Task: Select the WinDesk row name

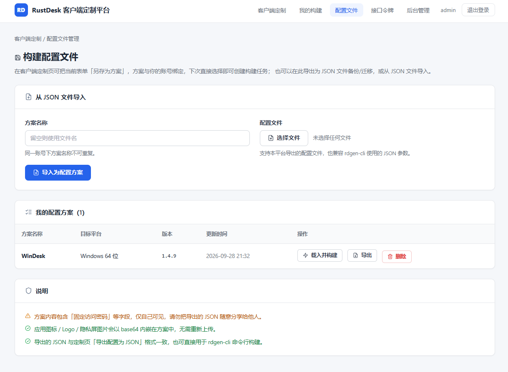Action: coord(33,256)
